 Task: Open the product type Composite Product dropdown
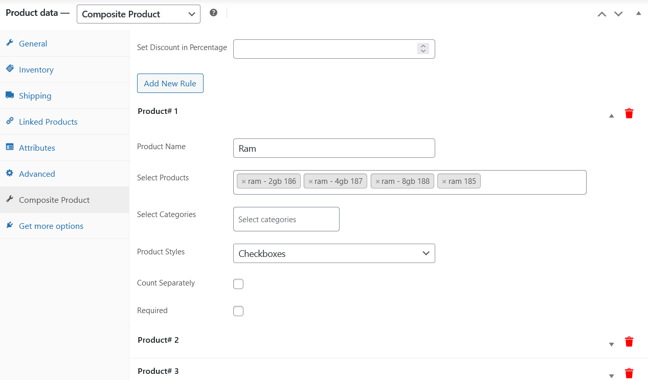138,14
